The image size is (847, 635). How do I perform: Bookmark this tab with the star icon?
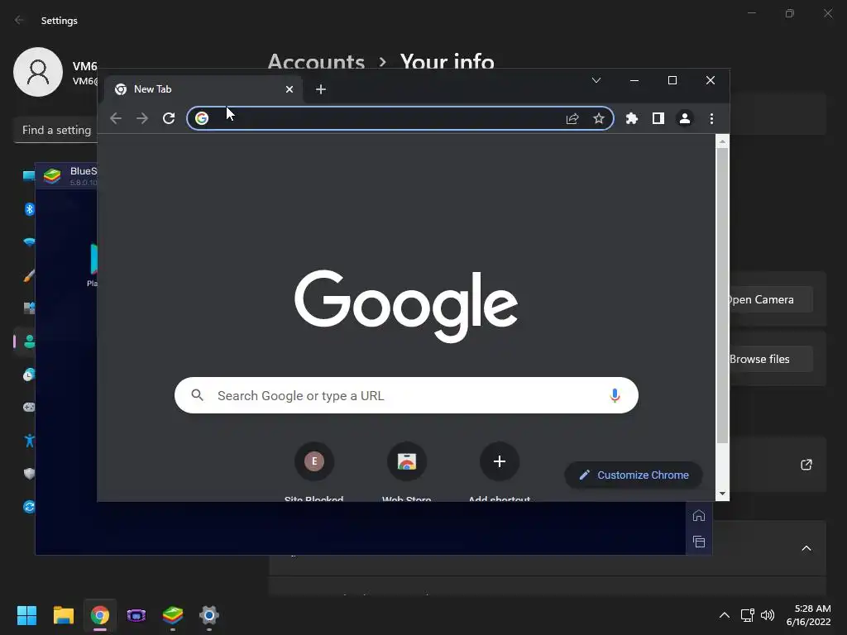(599, 118)
